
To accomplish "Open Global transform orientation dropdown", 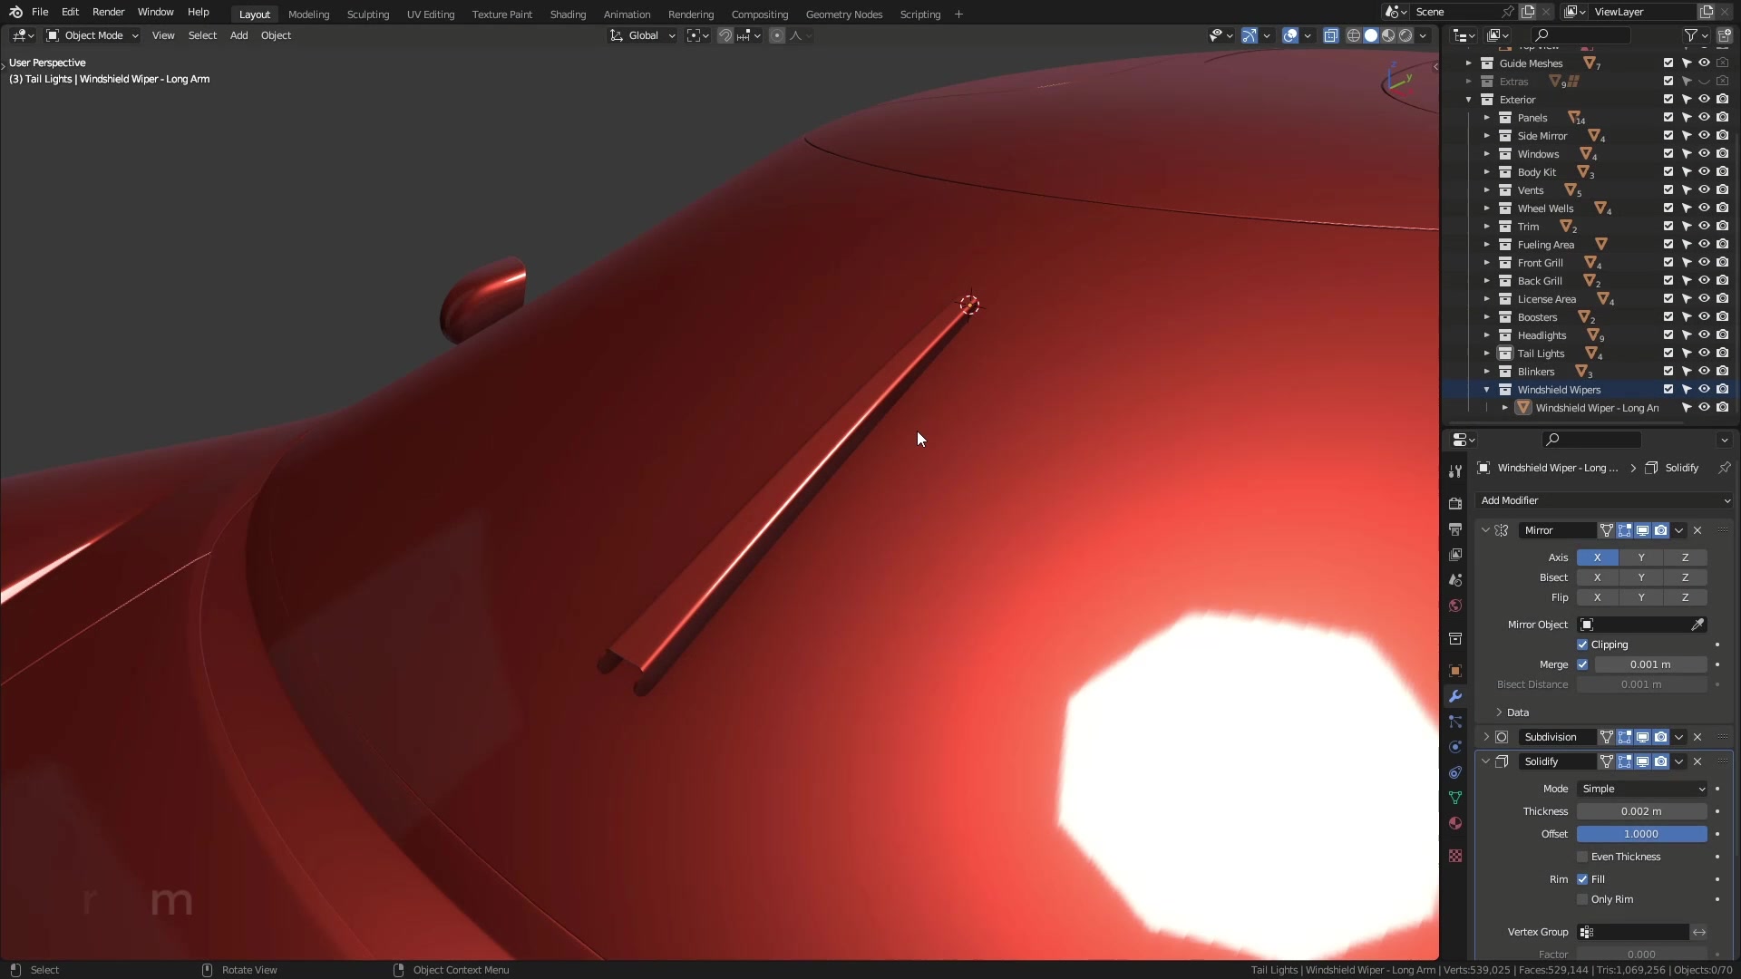I will pos(643,35).
